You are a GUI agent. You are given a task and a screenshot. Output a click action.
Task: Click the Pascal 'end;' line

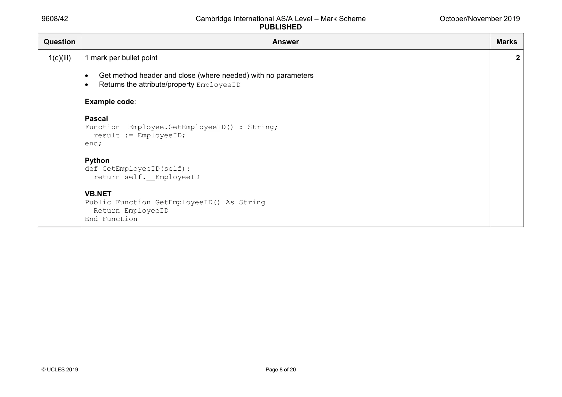click(x=93, y=143)
